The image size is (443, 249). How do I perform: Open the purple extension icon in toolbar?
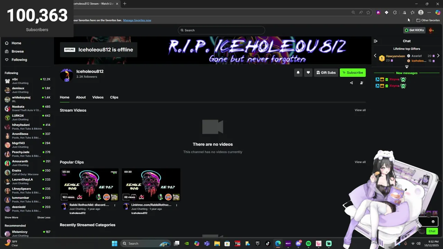click(378, 12)
